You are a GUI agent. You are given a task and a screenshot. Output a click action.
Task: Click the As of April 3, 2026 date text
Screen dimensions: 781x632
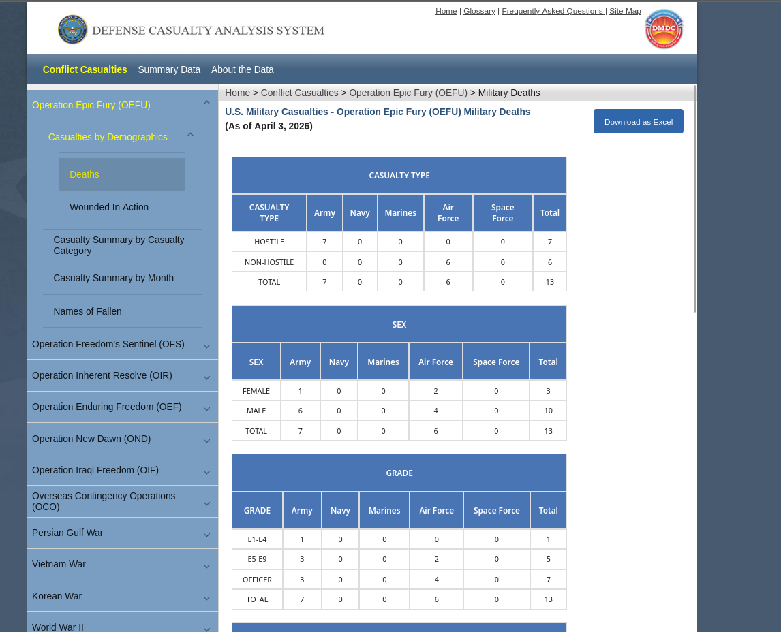pos(269,126)
